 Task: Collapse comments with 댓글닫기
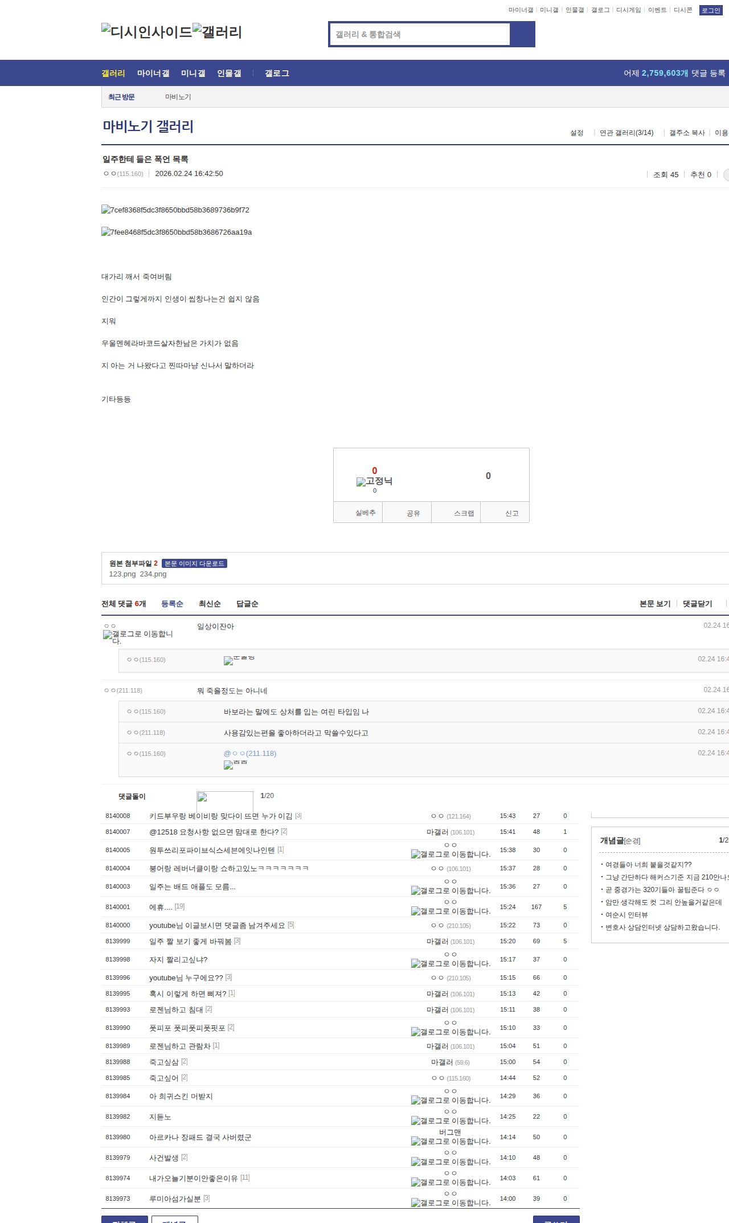point(698,604)
